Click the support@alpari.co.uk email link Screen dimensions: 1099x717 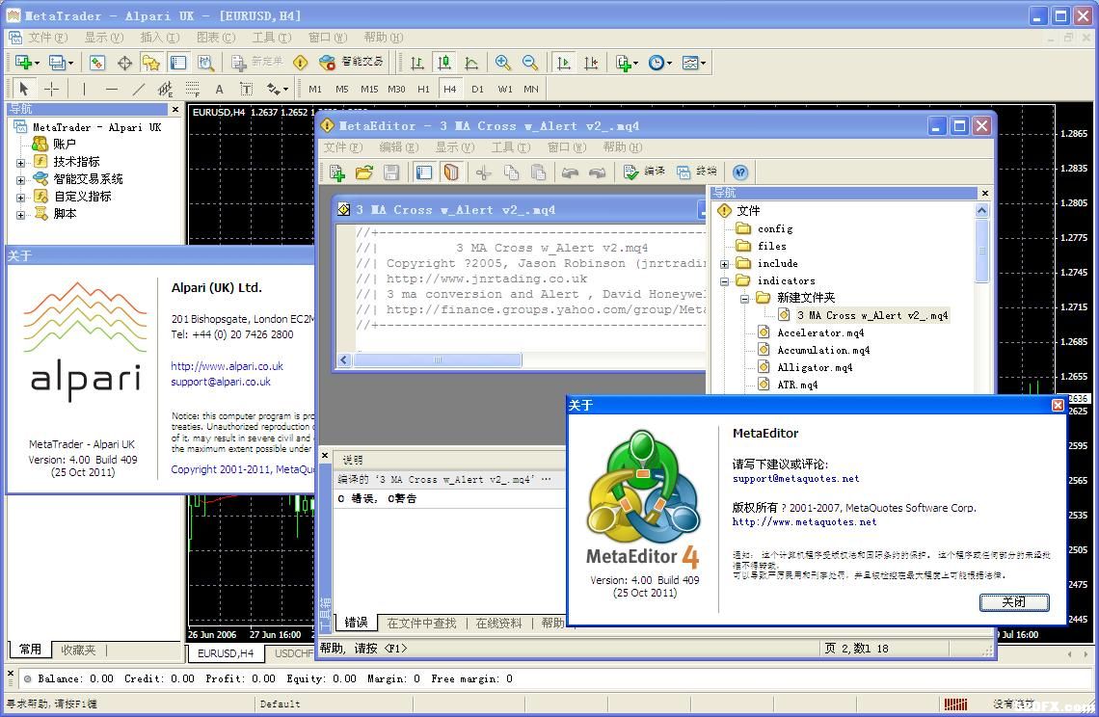click(x=221, y=382)
